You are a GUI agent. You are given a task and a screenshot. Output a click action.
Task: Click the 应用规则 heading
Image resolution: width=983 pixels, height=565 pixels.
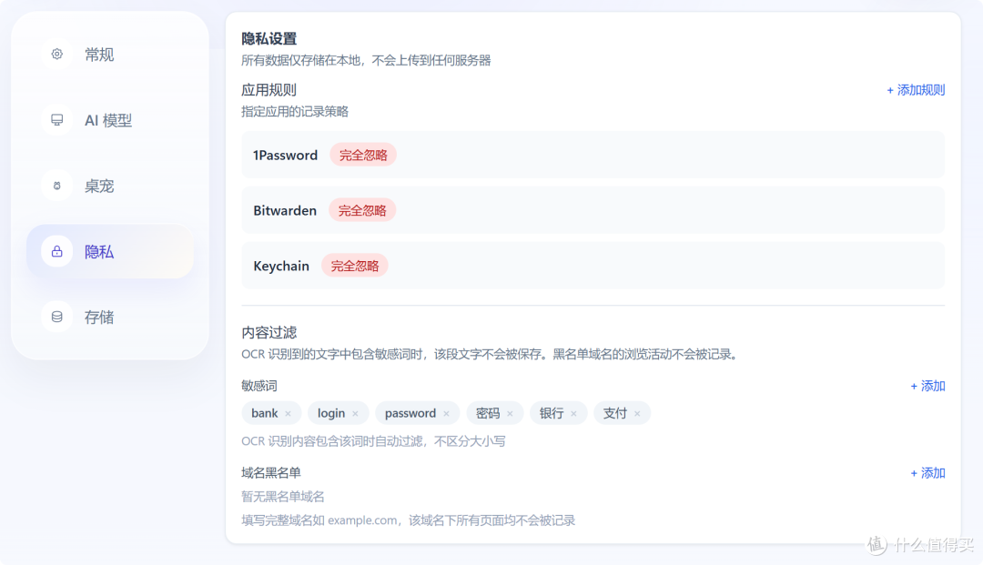coord(269,90)
